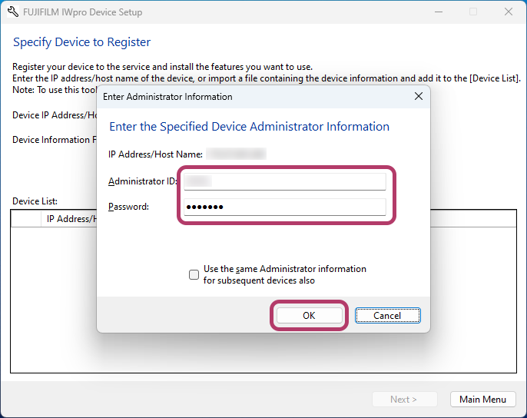The height and width of the screenshot is (418, 527).
Task: Enable same Administrator information for subsequent devices
Action: 194,275
